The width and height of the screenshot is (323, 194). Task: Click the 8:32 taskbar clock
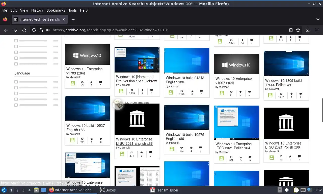[x=318, y=190]
